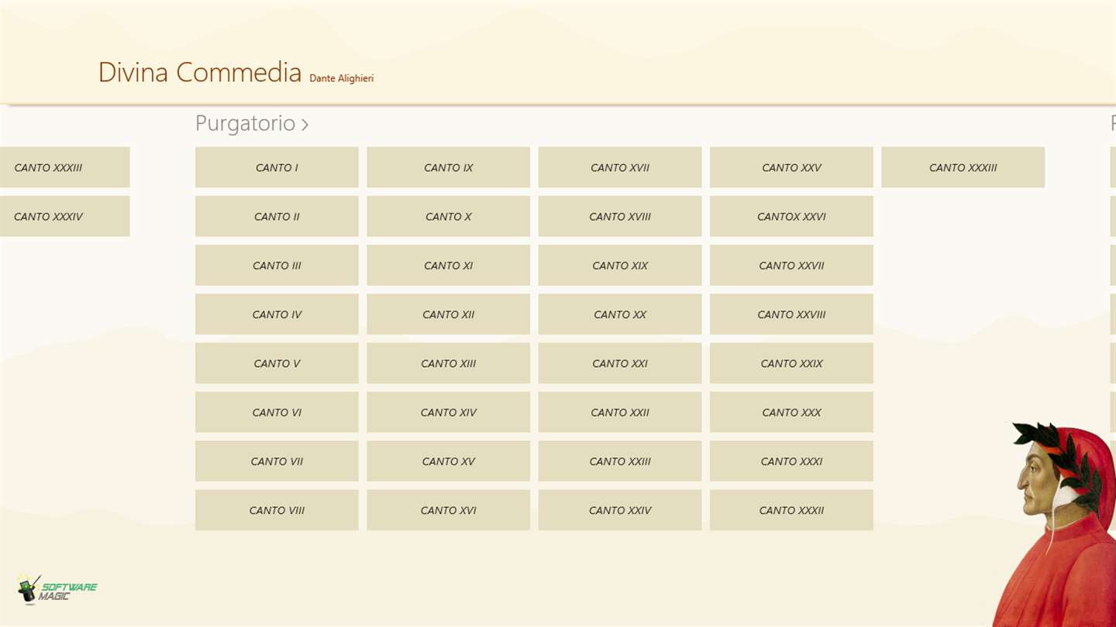Open CANTO XVIII tile
Screen dimensions: 1116x627
coord(620,216)
